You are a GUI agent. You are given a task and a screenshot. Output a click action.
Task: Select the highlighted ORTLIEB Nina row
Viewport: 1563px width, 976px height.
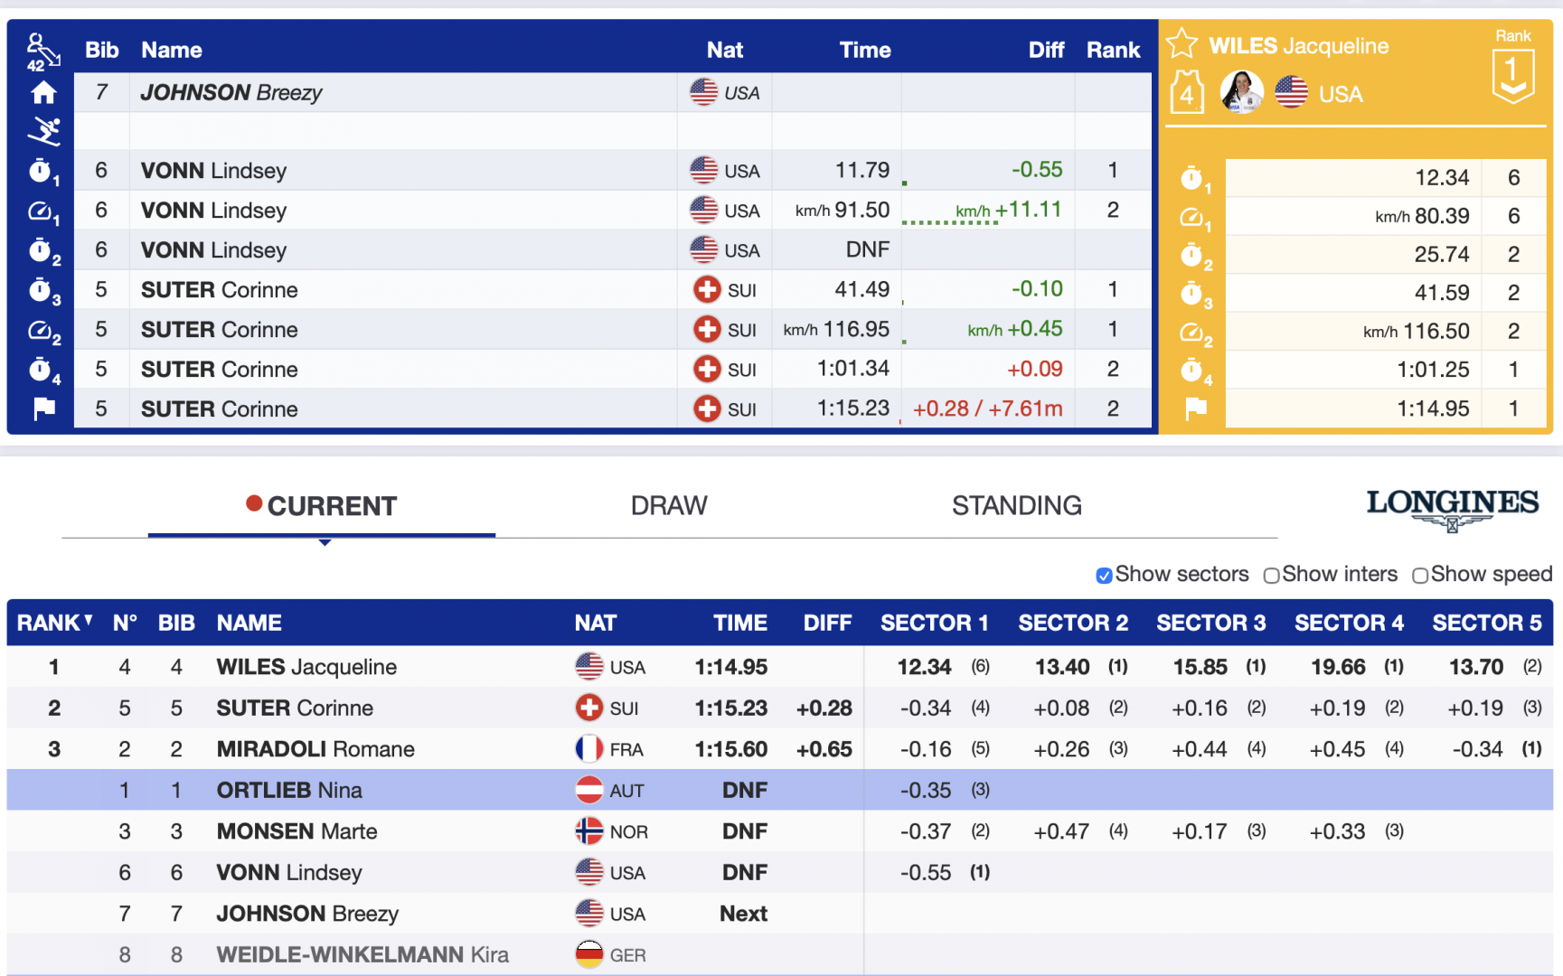coord(289,791)
